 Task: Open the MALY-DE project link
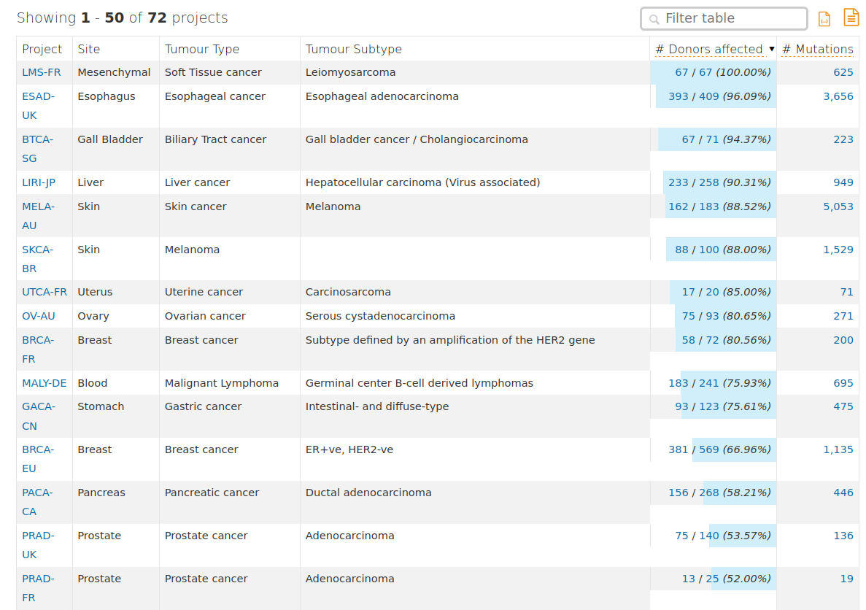pyautogui.click(x=44, y=383)
